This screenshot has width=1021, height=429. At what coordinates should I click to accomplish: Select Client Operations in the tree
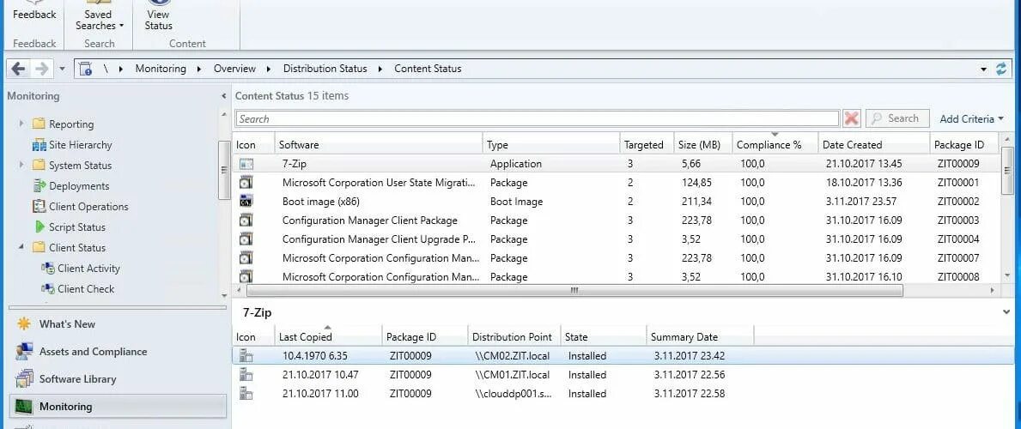pos(88,207)
